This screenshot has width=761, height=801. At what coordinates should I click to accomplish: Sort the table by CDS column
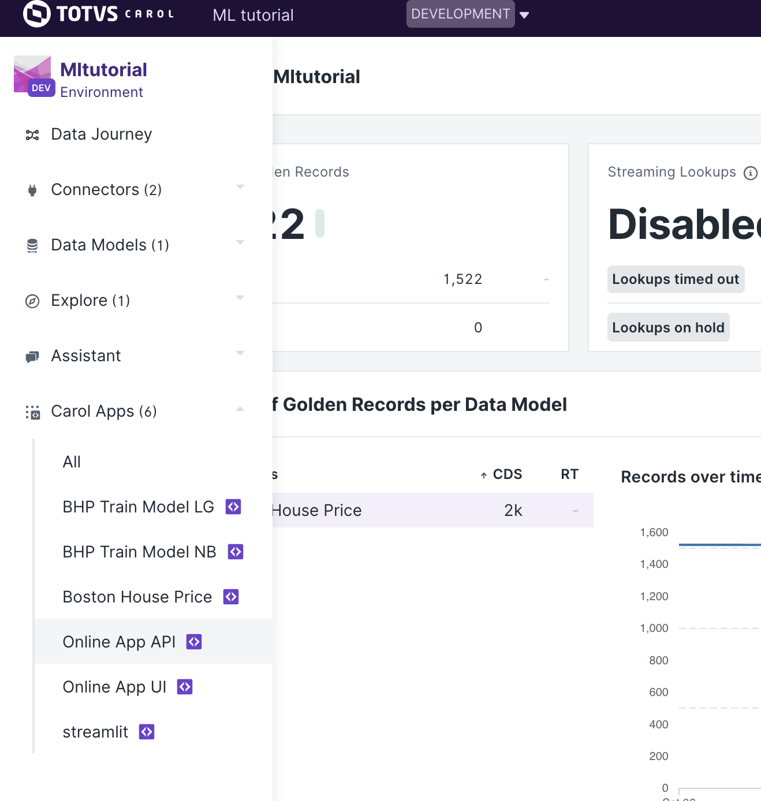point(501,474)
